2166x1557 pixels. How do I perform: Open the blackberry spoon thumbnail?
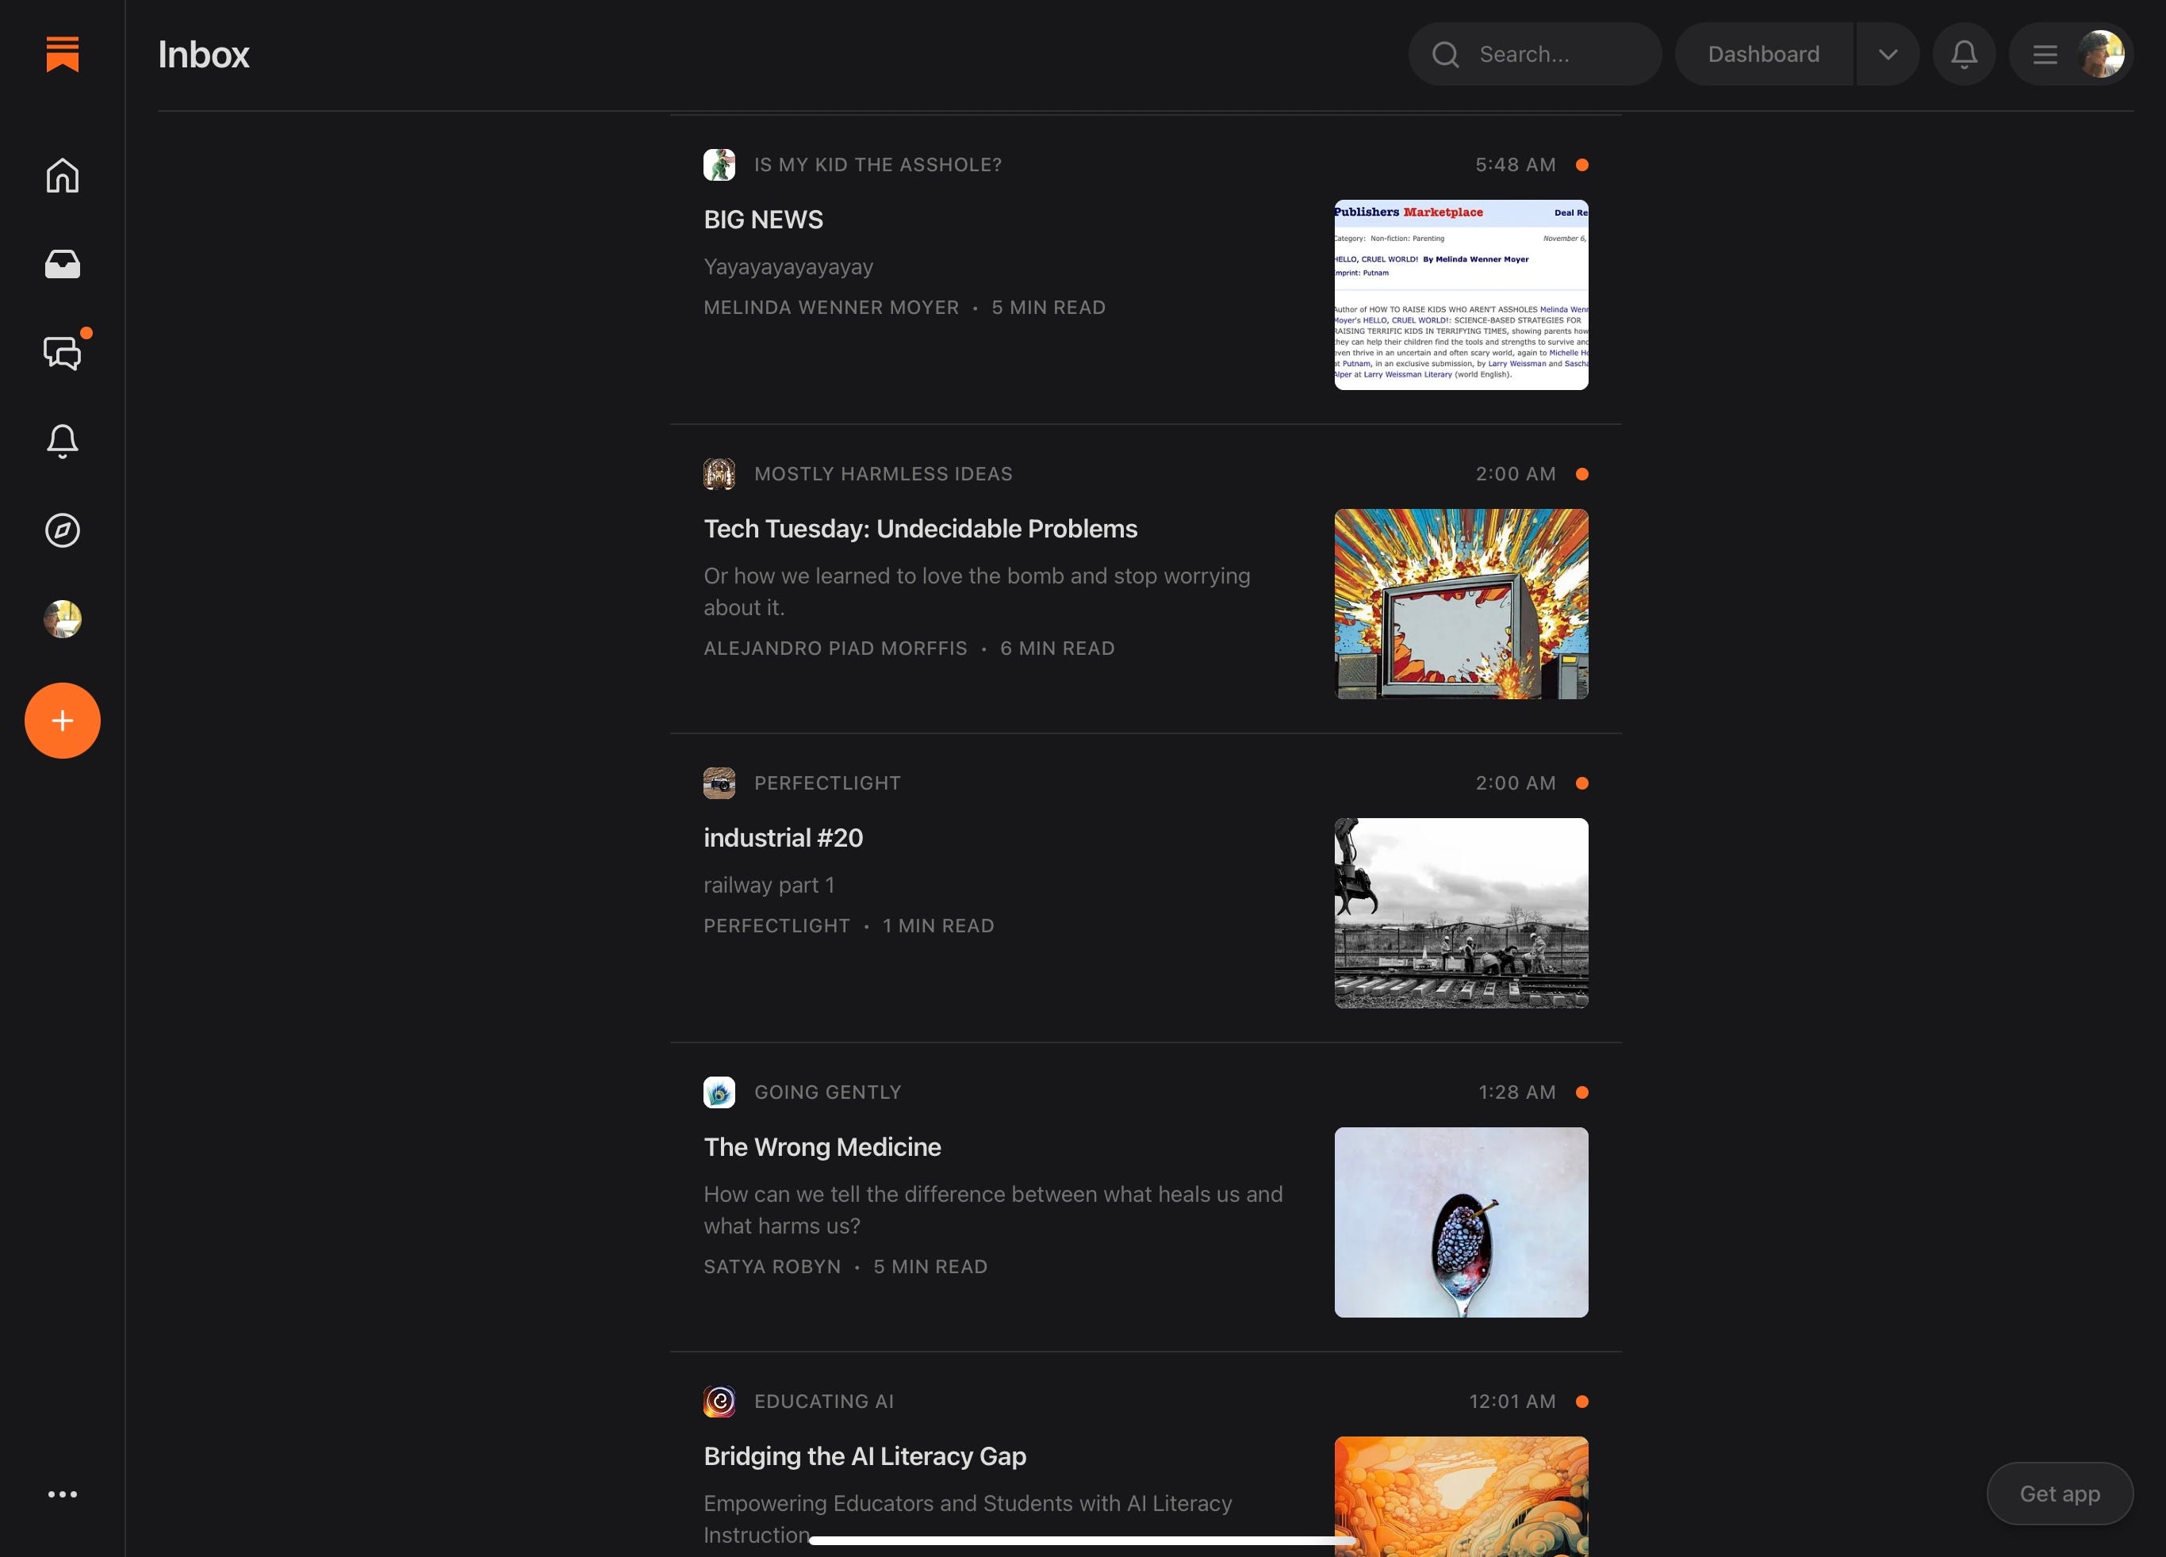click(x=1461, y=1223)
